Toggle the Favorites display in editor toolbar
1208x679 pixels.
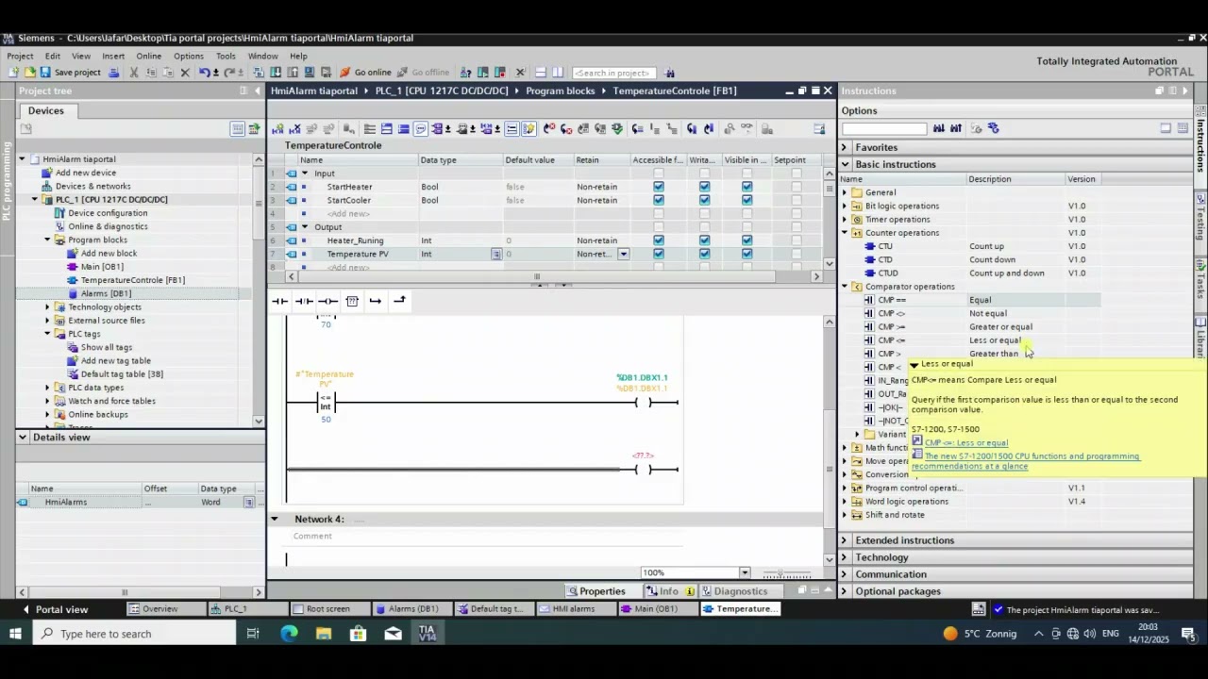tap(528, 129)
